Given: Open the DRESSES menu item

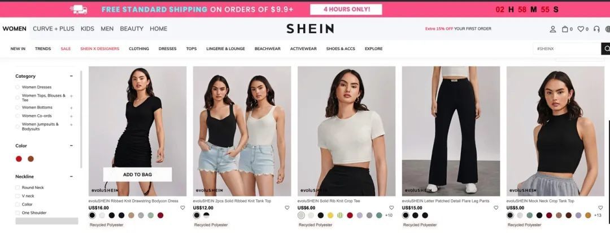Looking at the screenshot, I should 167,49.
